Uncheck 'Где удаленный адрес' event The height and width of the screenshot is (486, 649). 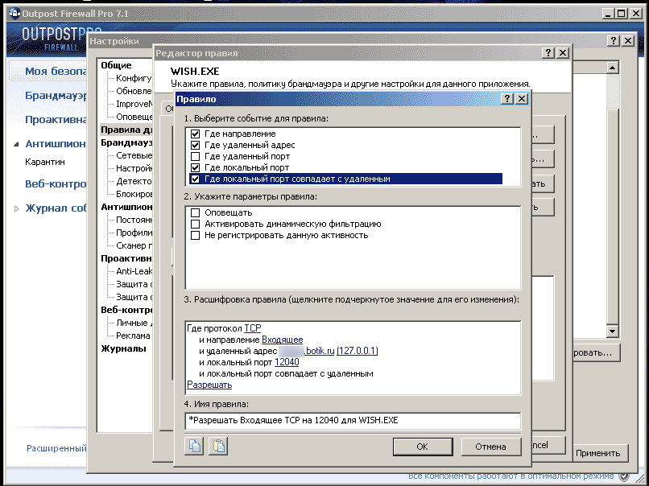click(196, 145)
